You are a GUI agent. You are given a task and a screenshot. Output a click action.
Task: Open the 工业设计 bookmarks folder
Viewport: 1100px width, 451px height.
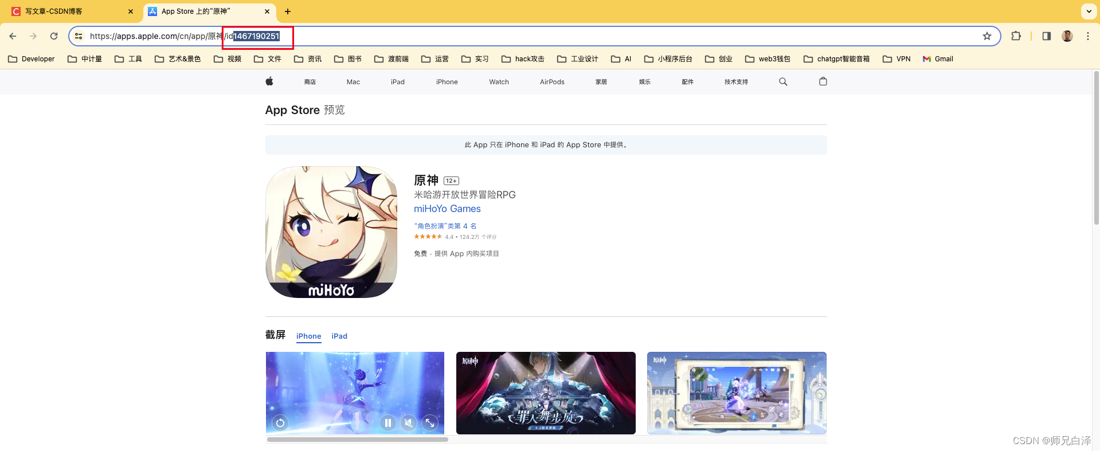(x=578, y=59)
